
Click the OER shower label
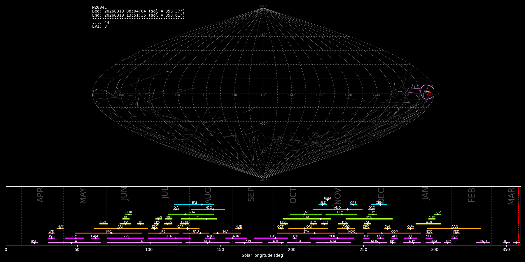(332, 236)
